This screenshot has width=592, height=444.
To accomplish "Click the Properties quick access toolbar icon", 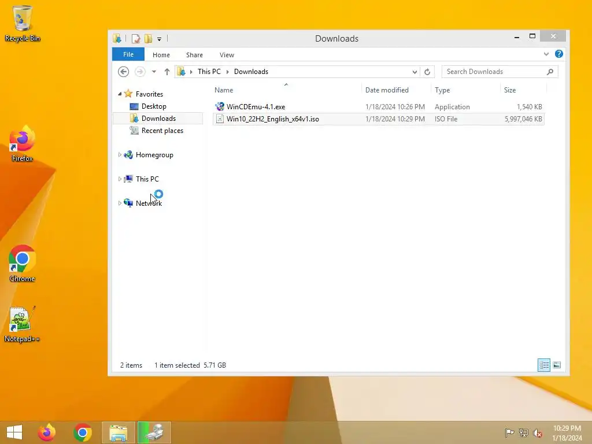I will [135, 39].
